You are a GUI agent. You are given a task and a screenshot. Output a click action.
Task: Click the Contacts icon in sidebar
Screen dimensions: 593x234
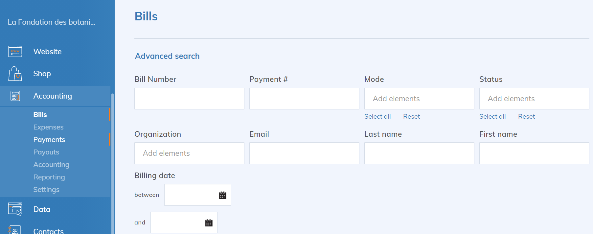tap(15, 230)
